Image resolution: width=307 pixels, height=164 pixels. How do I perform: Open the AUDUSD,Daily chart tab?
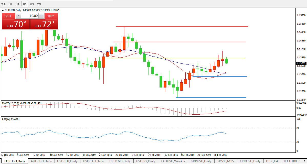tap(41, 161)
